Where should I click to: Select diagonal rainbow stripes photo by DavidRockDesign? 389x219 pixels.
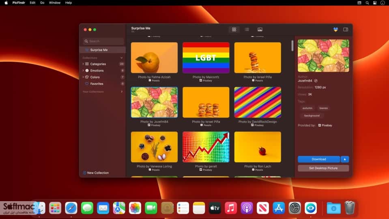click(x=258, y=102)
